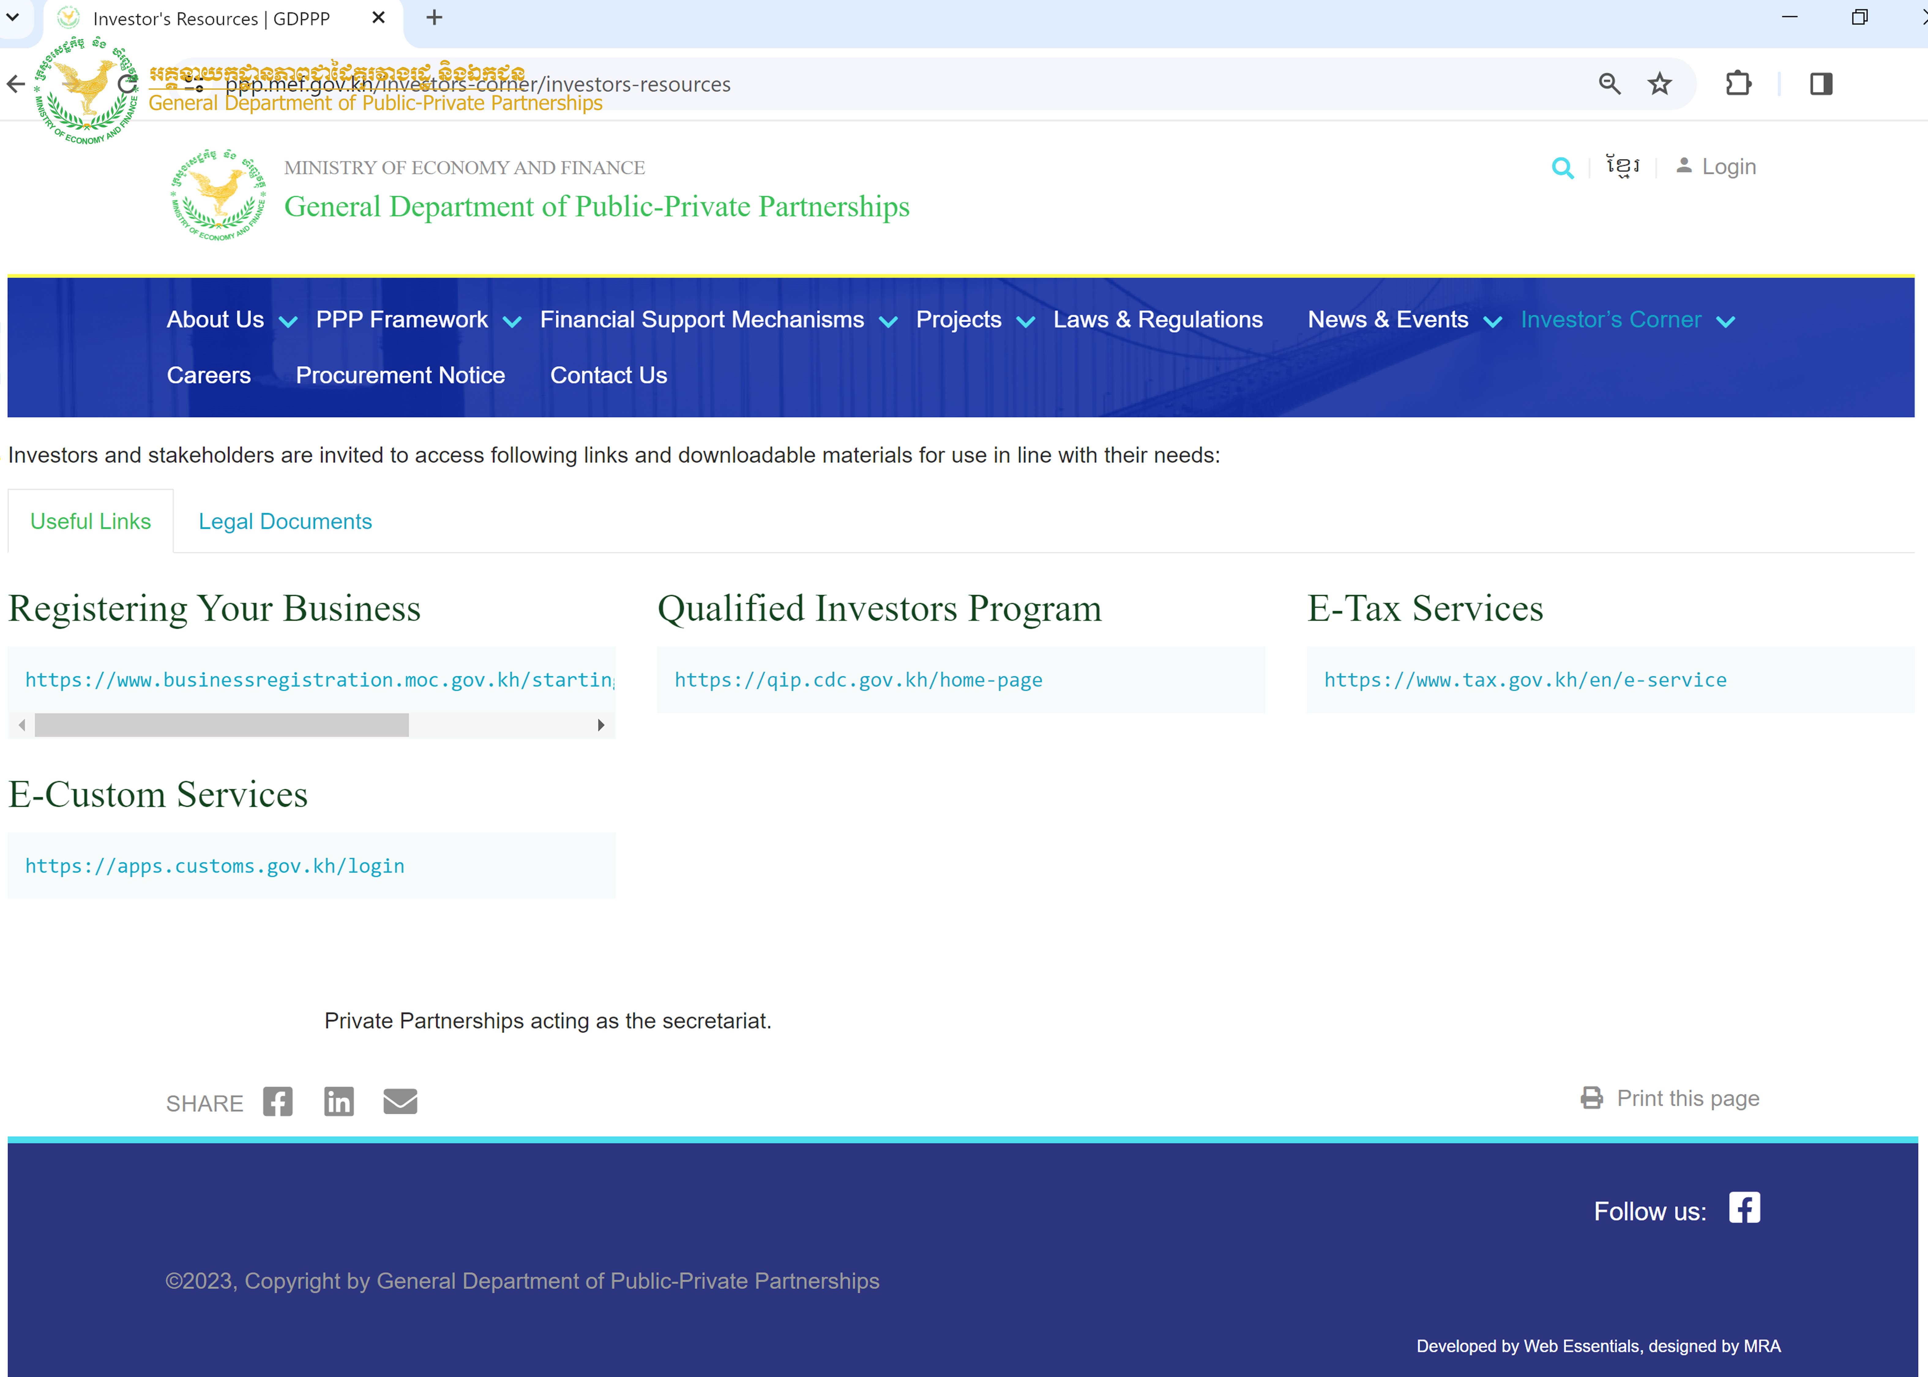The width and height of the screenshot is (1928, 1377).
Task: Share page via email envelope icon
Action: pyautogui.click(x=400, y=1101)
